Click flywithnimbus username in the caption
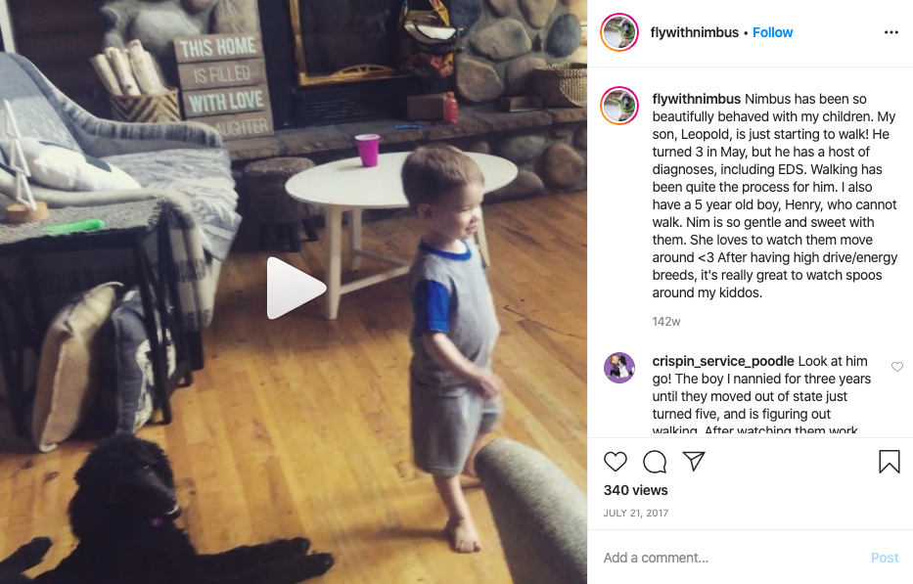913x584 pixels. [x=696, y=99]
